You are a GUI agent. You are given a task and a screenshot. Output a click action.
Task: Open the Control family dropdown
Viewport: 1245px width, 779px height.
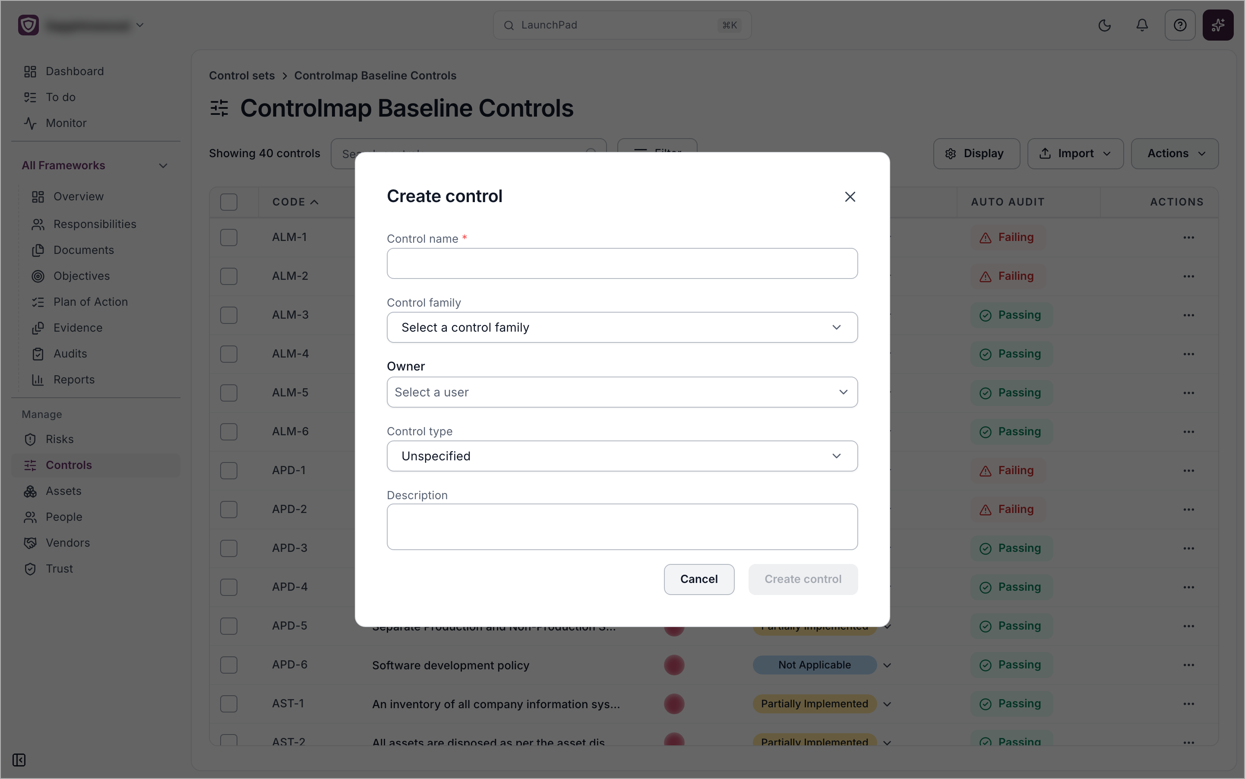[622, 327]
